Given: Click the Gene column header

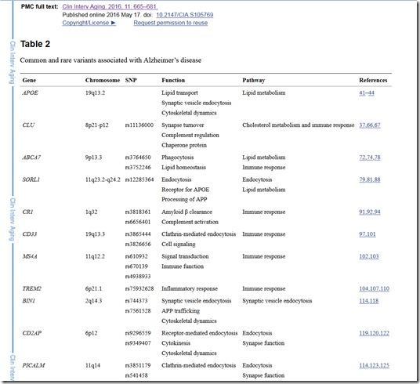Looking at the screenshot, I should 29,80.
